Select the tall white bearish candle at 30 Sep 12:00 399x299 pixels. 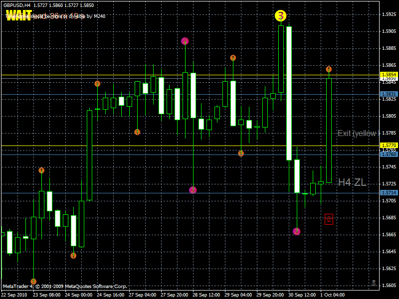coord(289,93)
